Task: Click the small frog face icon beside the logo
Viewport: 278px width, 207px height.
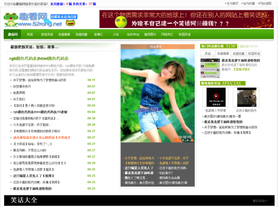Action: 71,23
